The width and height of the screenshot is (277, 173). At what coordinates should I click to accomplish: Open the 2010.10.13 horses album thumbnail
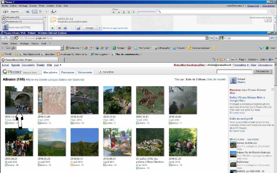[150, 100]
